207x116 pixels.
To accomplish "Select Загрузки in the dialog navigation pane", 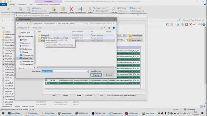I will click(x=24, y=46).
